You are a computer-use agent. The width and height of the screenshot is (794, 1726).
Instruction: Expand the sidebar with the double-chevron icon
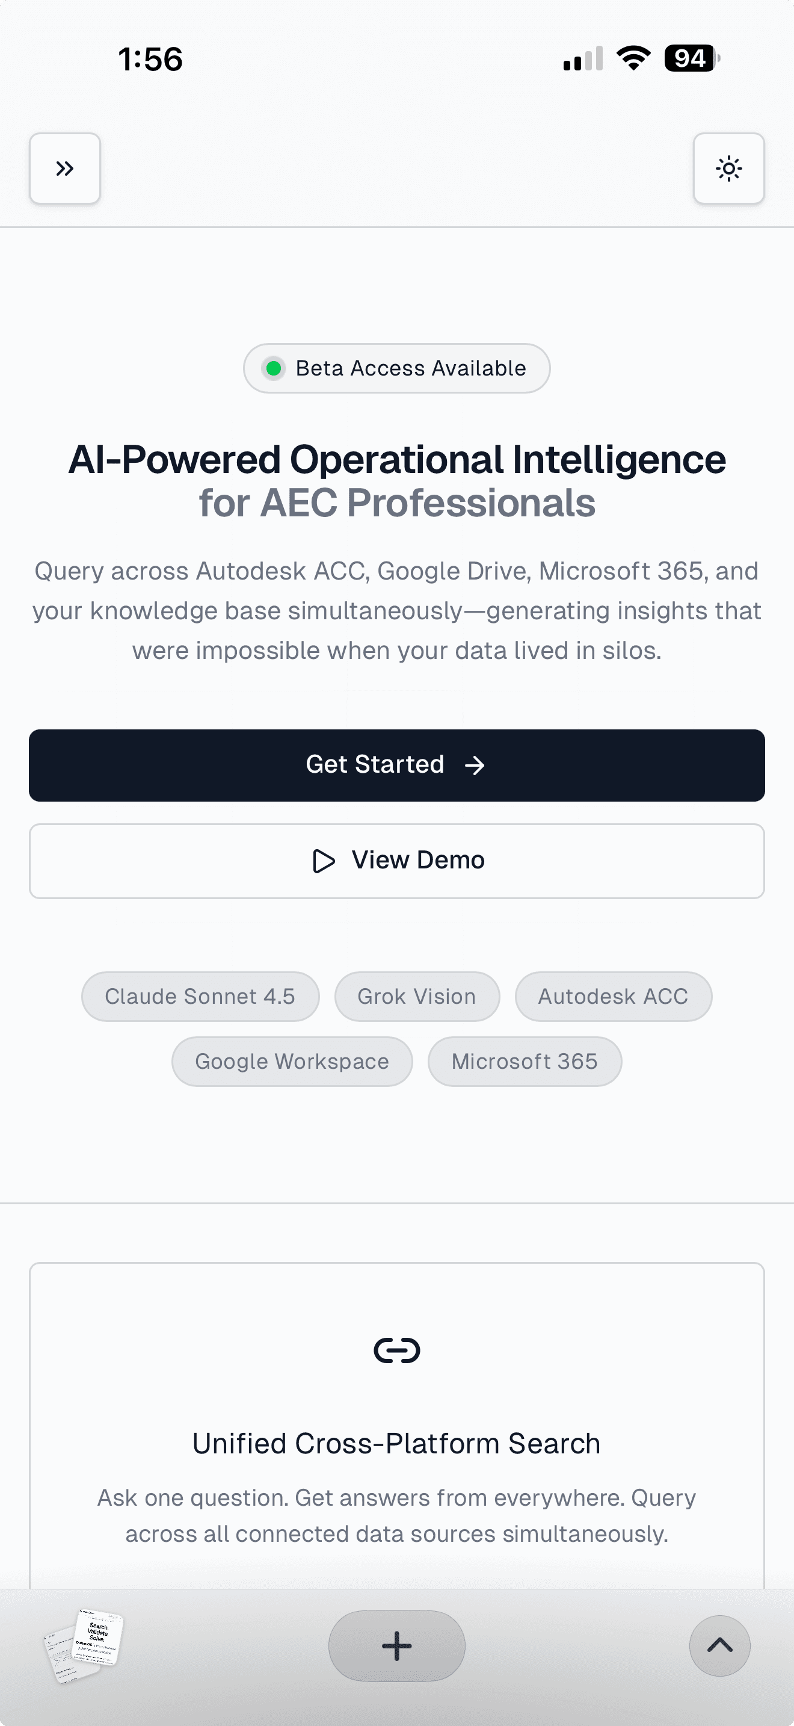[65, 168]
